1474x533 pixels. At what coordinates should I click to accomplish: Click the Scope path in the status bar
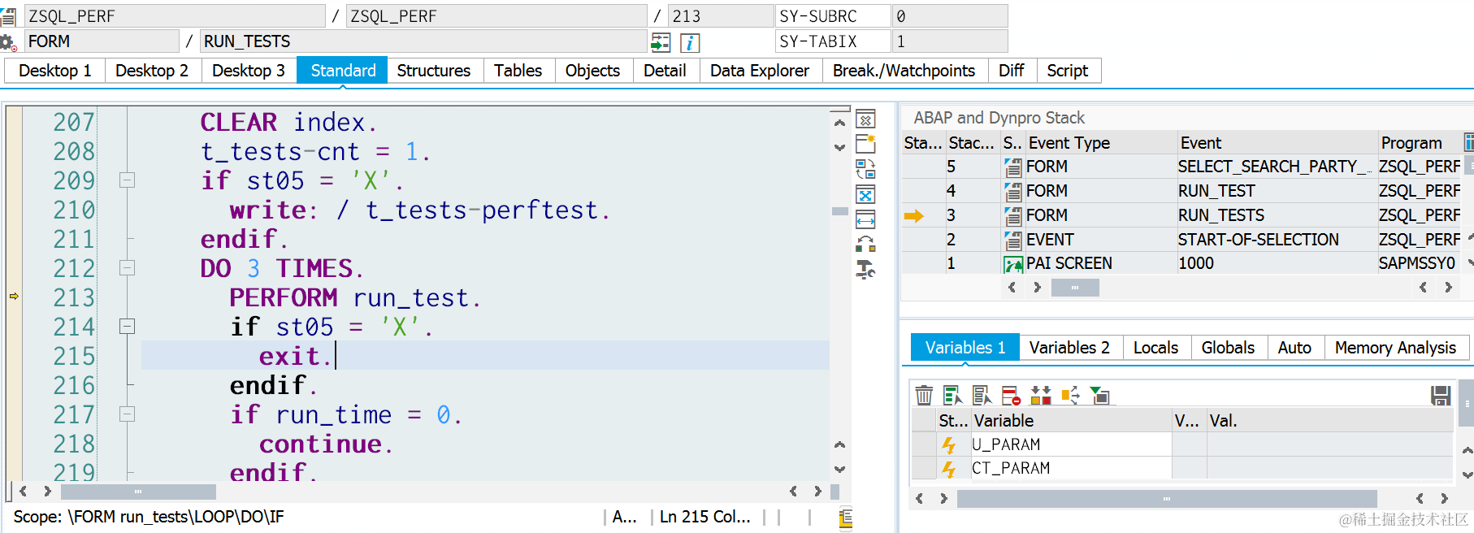149,517
